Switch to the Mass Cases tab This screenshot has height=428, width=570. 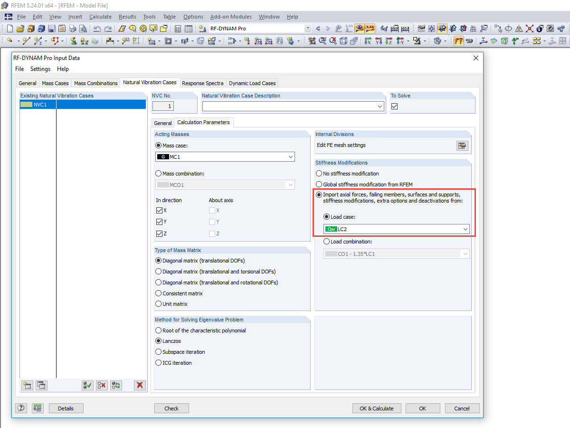coord(55,83)
